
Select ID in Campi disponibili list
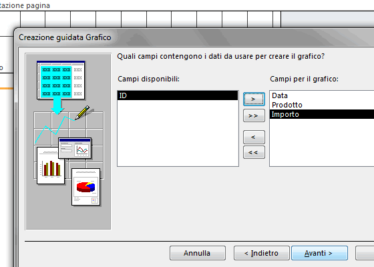pyautogui.click(x=178, y=95)
